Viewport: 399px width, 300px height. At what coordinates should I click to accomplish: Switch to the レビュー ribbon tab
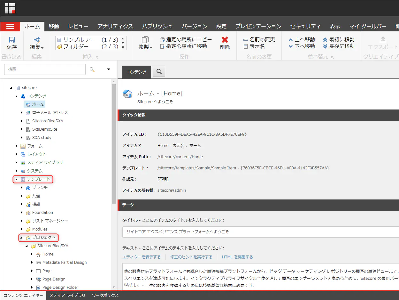pos(78,26)
